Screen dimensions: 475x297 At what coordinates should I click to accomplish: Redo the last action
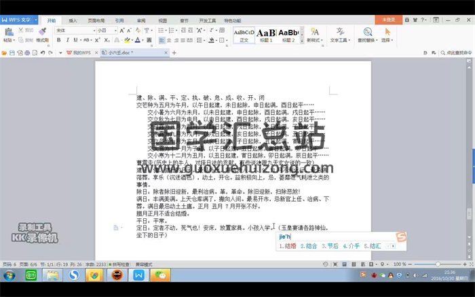(51, 53)
